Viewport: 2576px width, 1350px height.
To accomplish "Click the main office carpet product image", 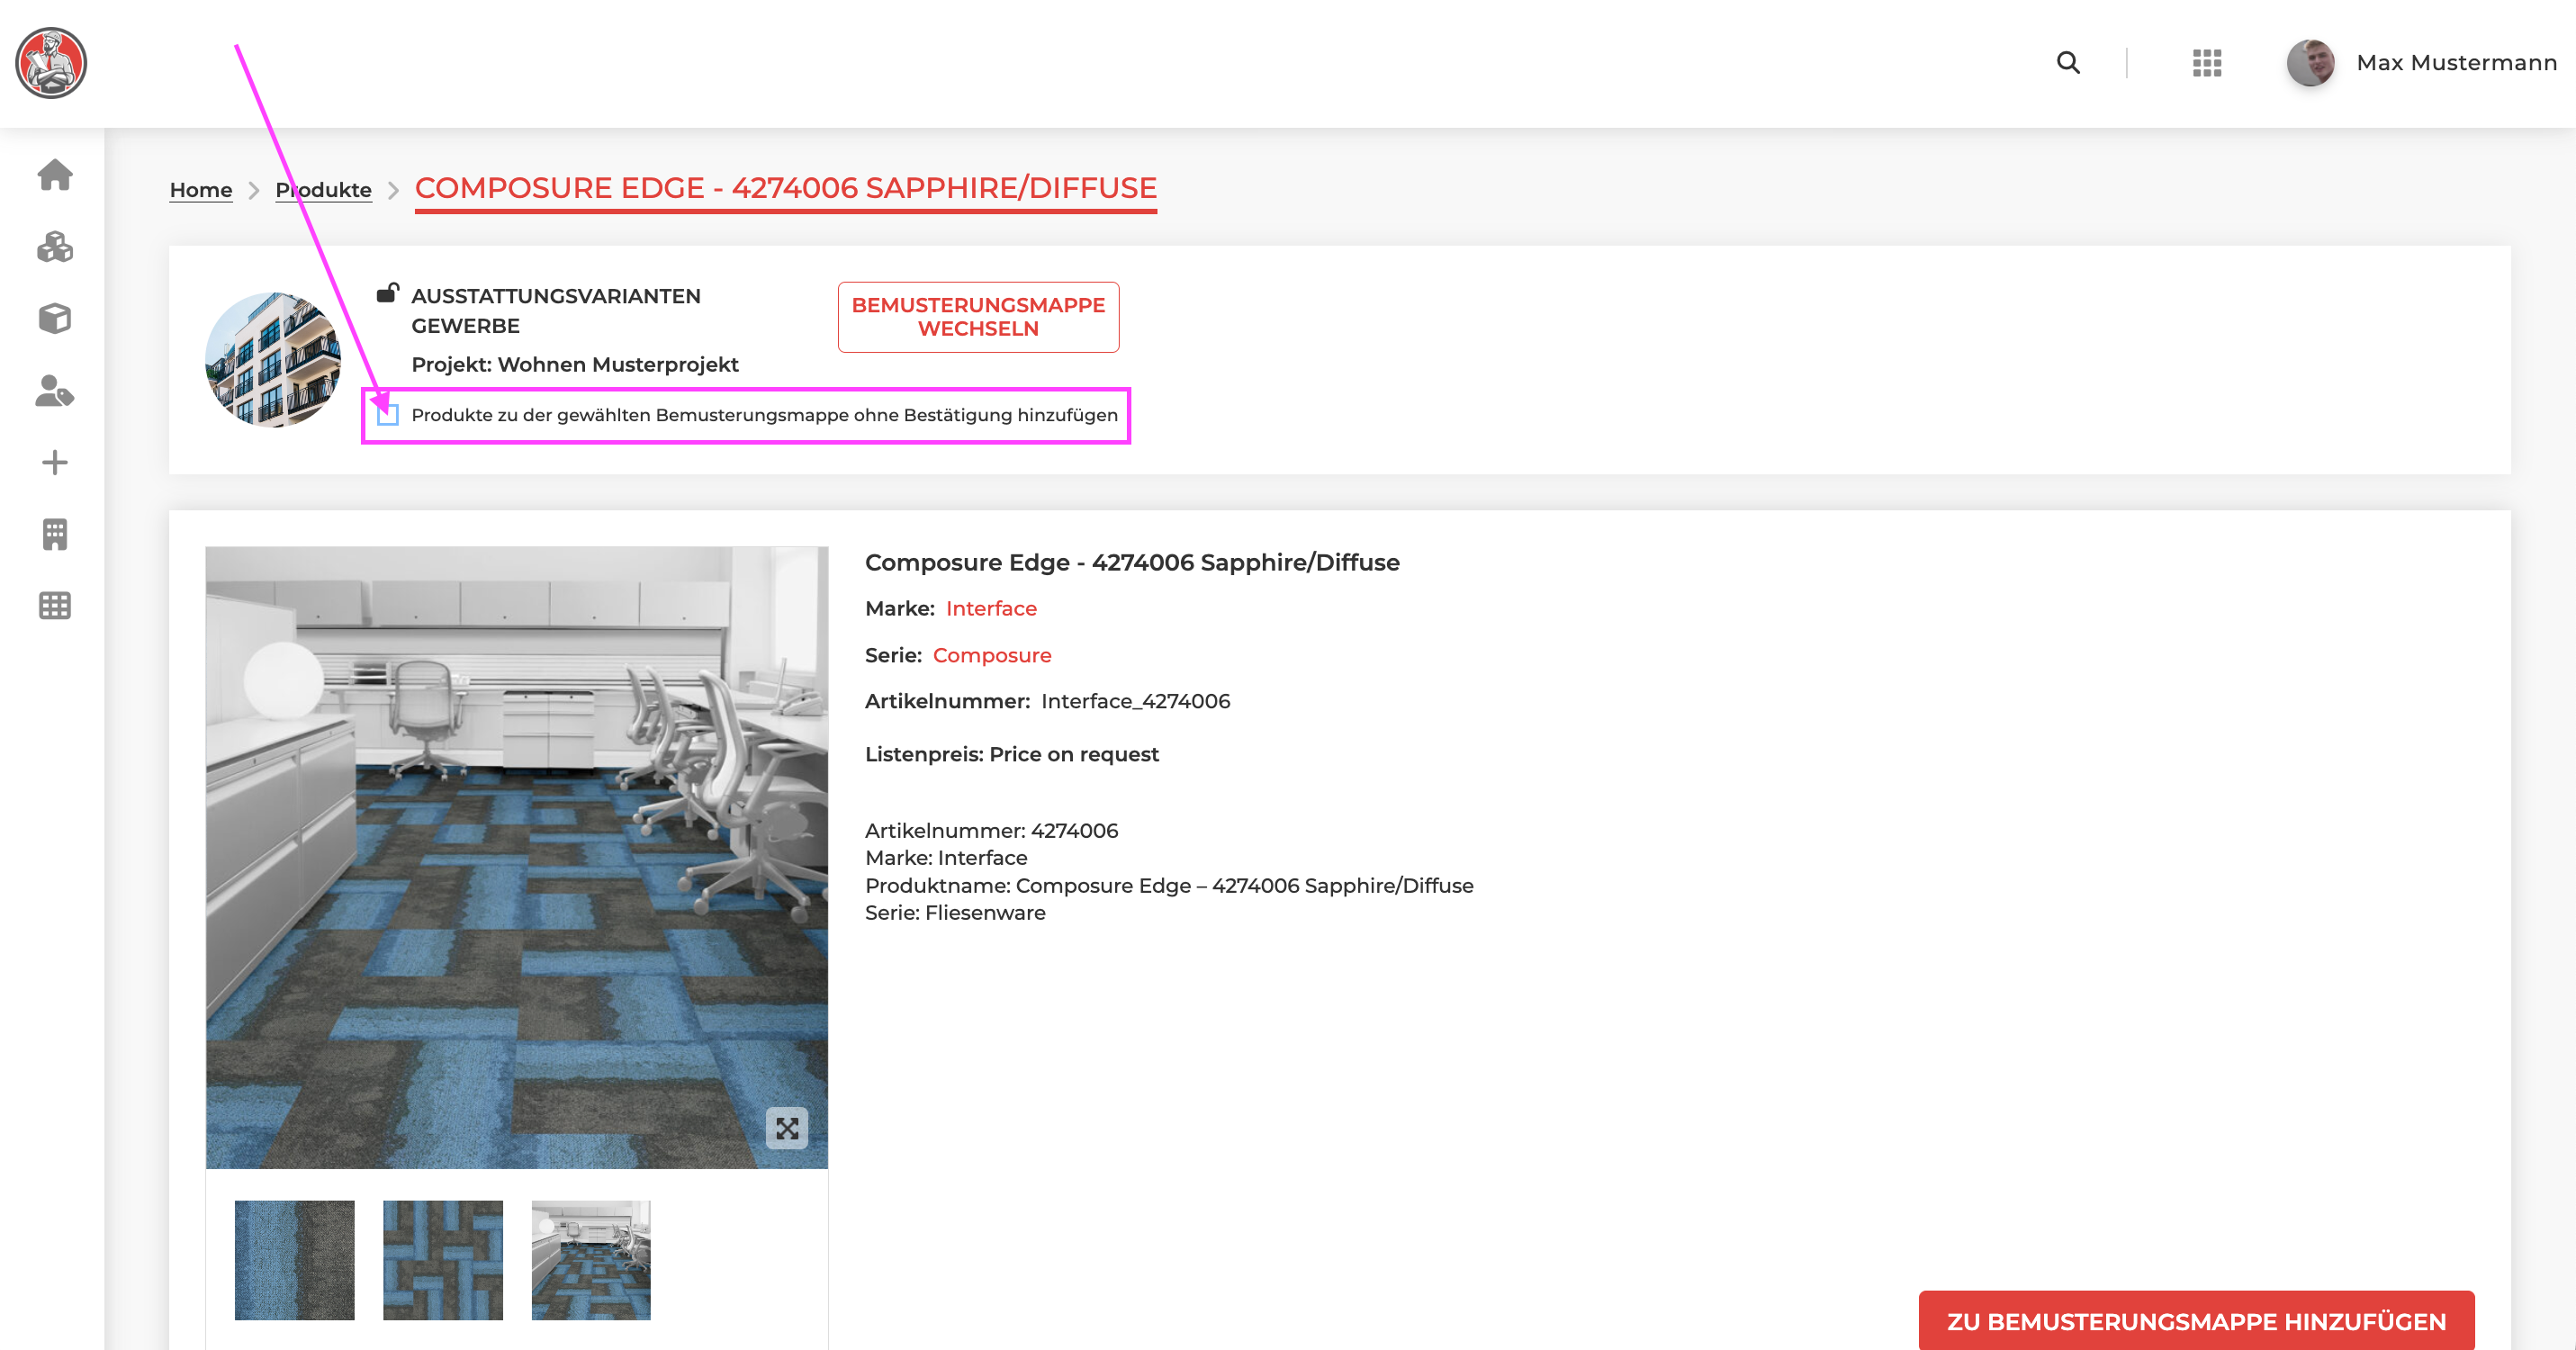I will click(517, 857).
